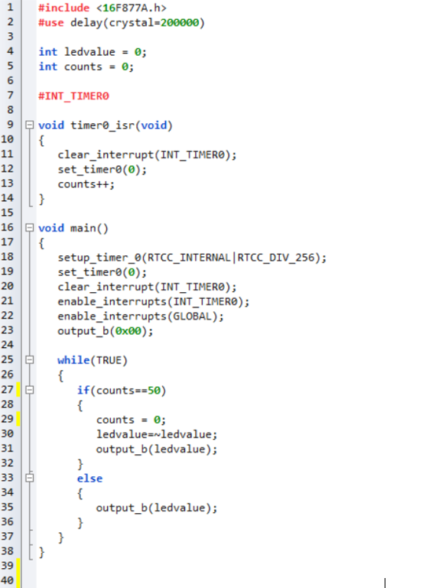Click set_timer0(0) on line 12
Image resolution: width=429 pixels, height=588 pixels.
pos(102,170)
